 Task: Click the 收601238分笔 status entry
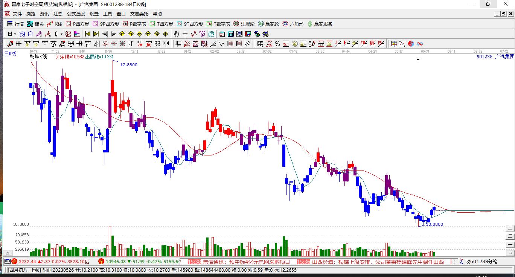pos(478,262)
